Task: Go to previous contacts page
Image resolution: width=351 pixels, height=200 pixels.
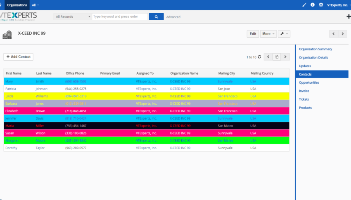Action: tap(268, 57)
